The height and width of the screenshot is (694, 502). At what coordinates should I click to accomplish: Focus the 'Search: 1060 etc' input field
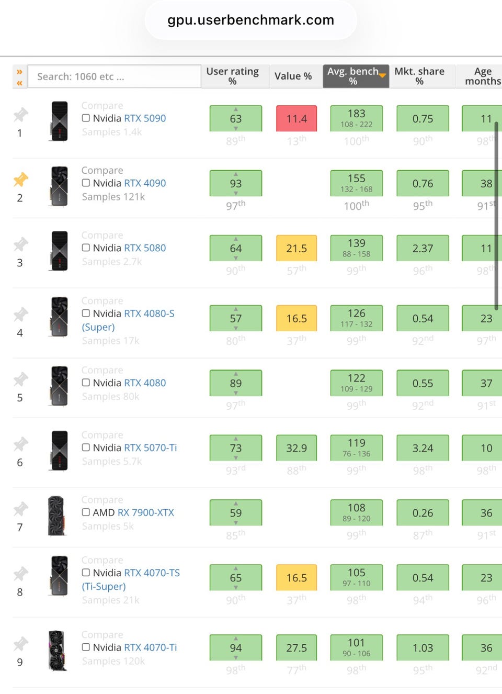click(x=114, y=76)
